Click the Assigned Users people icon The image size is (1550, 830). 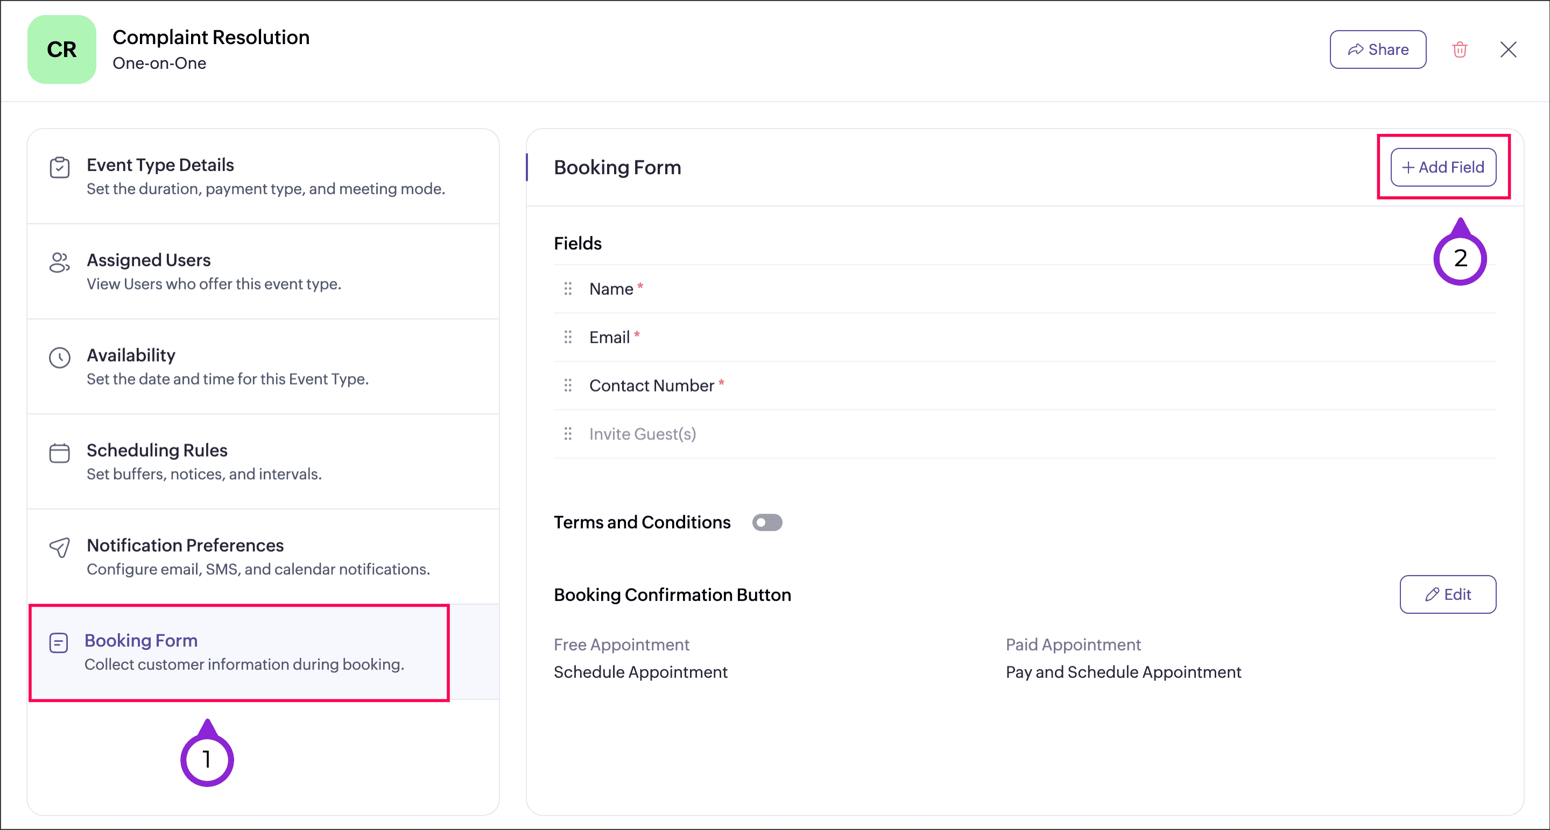(x=60, y=263)
